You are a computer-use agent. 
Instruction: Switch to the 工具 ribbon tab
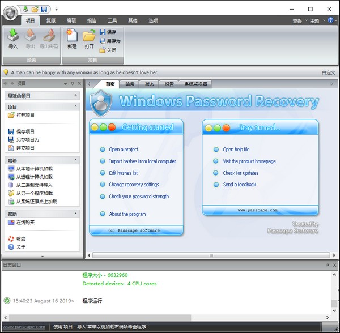(112, 20)
